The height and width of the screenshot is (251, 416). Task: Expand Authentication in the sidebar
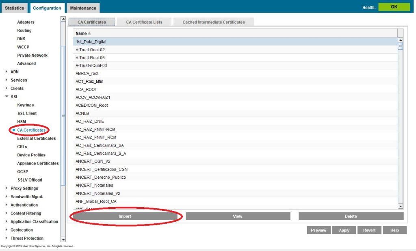6,205
